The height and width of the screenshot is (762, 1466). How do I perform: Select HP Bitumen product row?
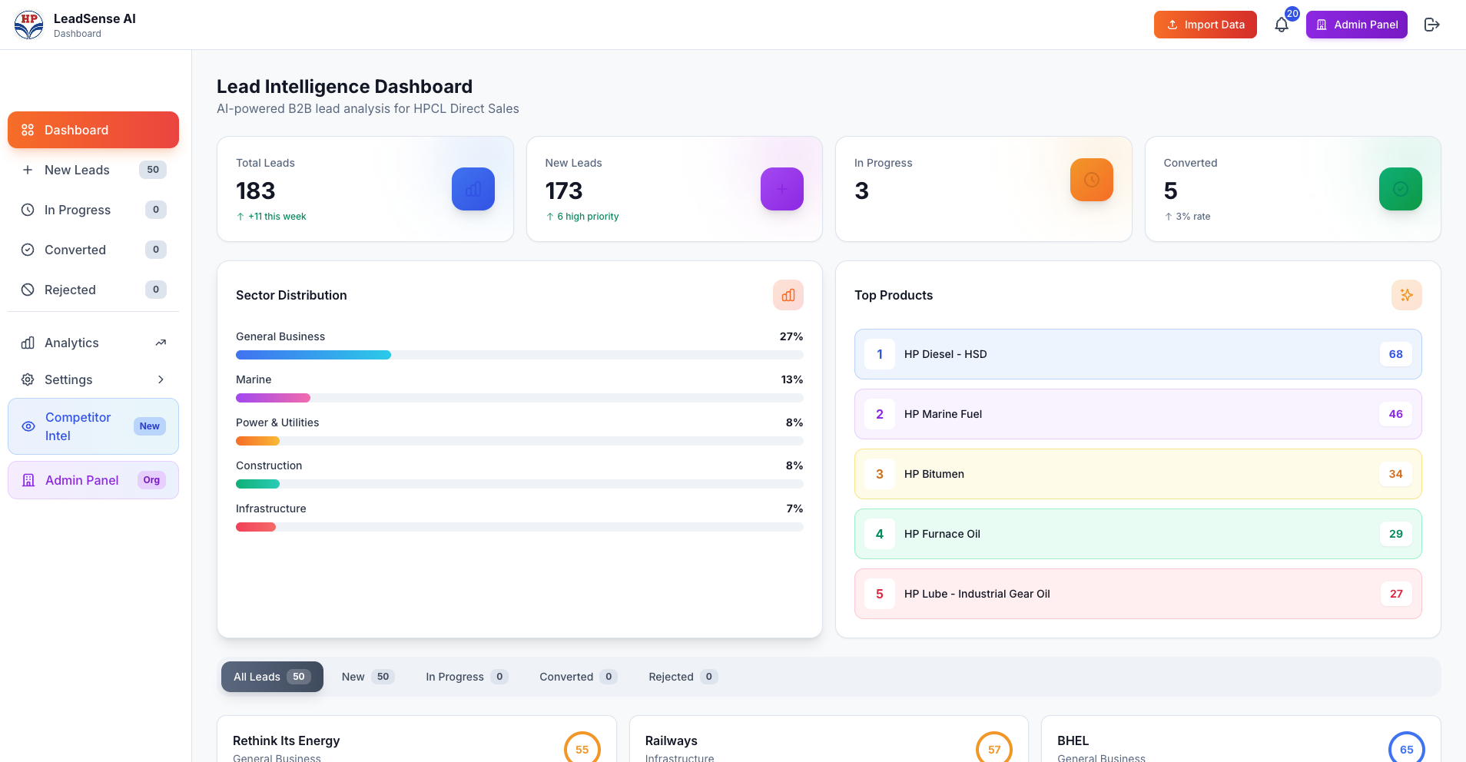pos(1138,474)
